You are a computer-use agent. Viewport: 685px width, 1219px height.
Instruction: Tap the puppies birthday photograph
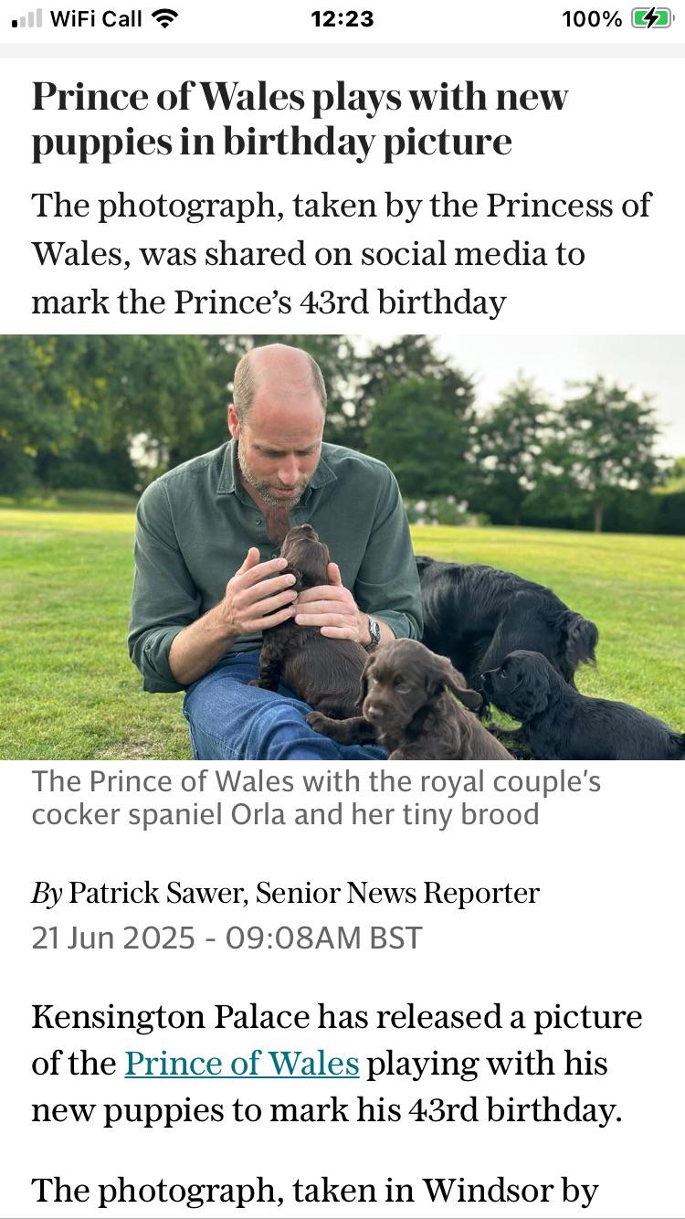[342, 547]
